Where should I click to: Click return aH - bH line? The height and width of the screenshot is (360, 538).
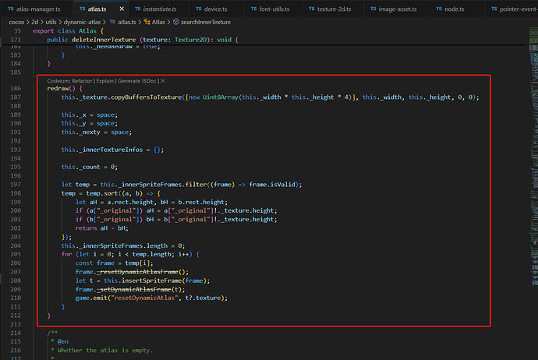102,228
